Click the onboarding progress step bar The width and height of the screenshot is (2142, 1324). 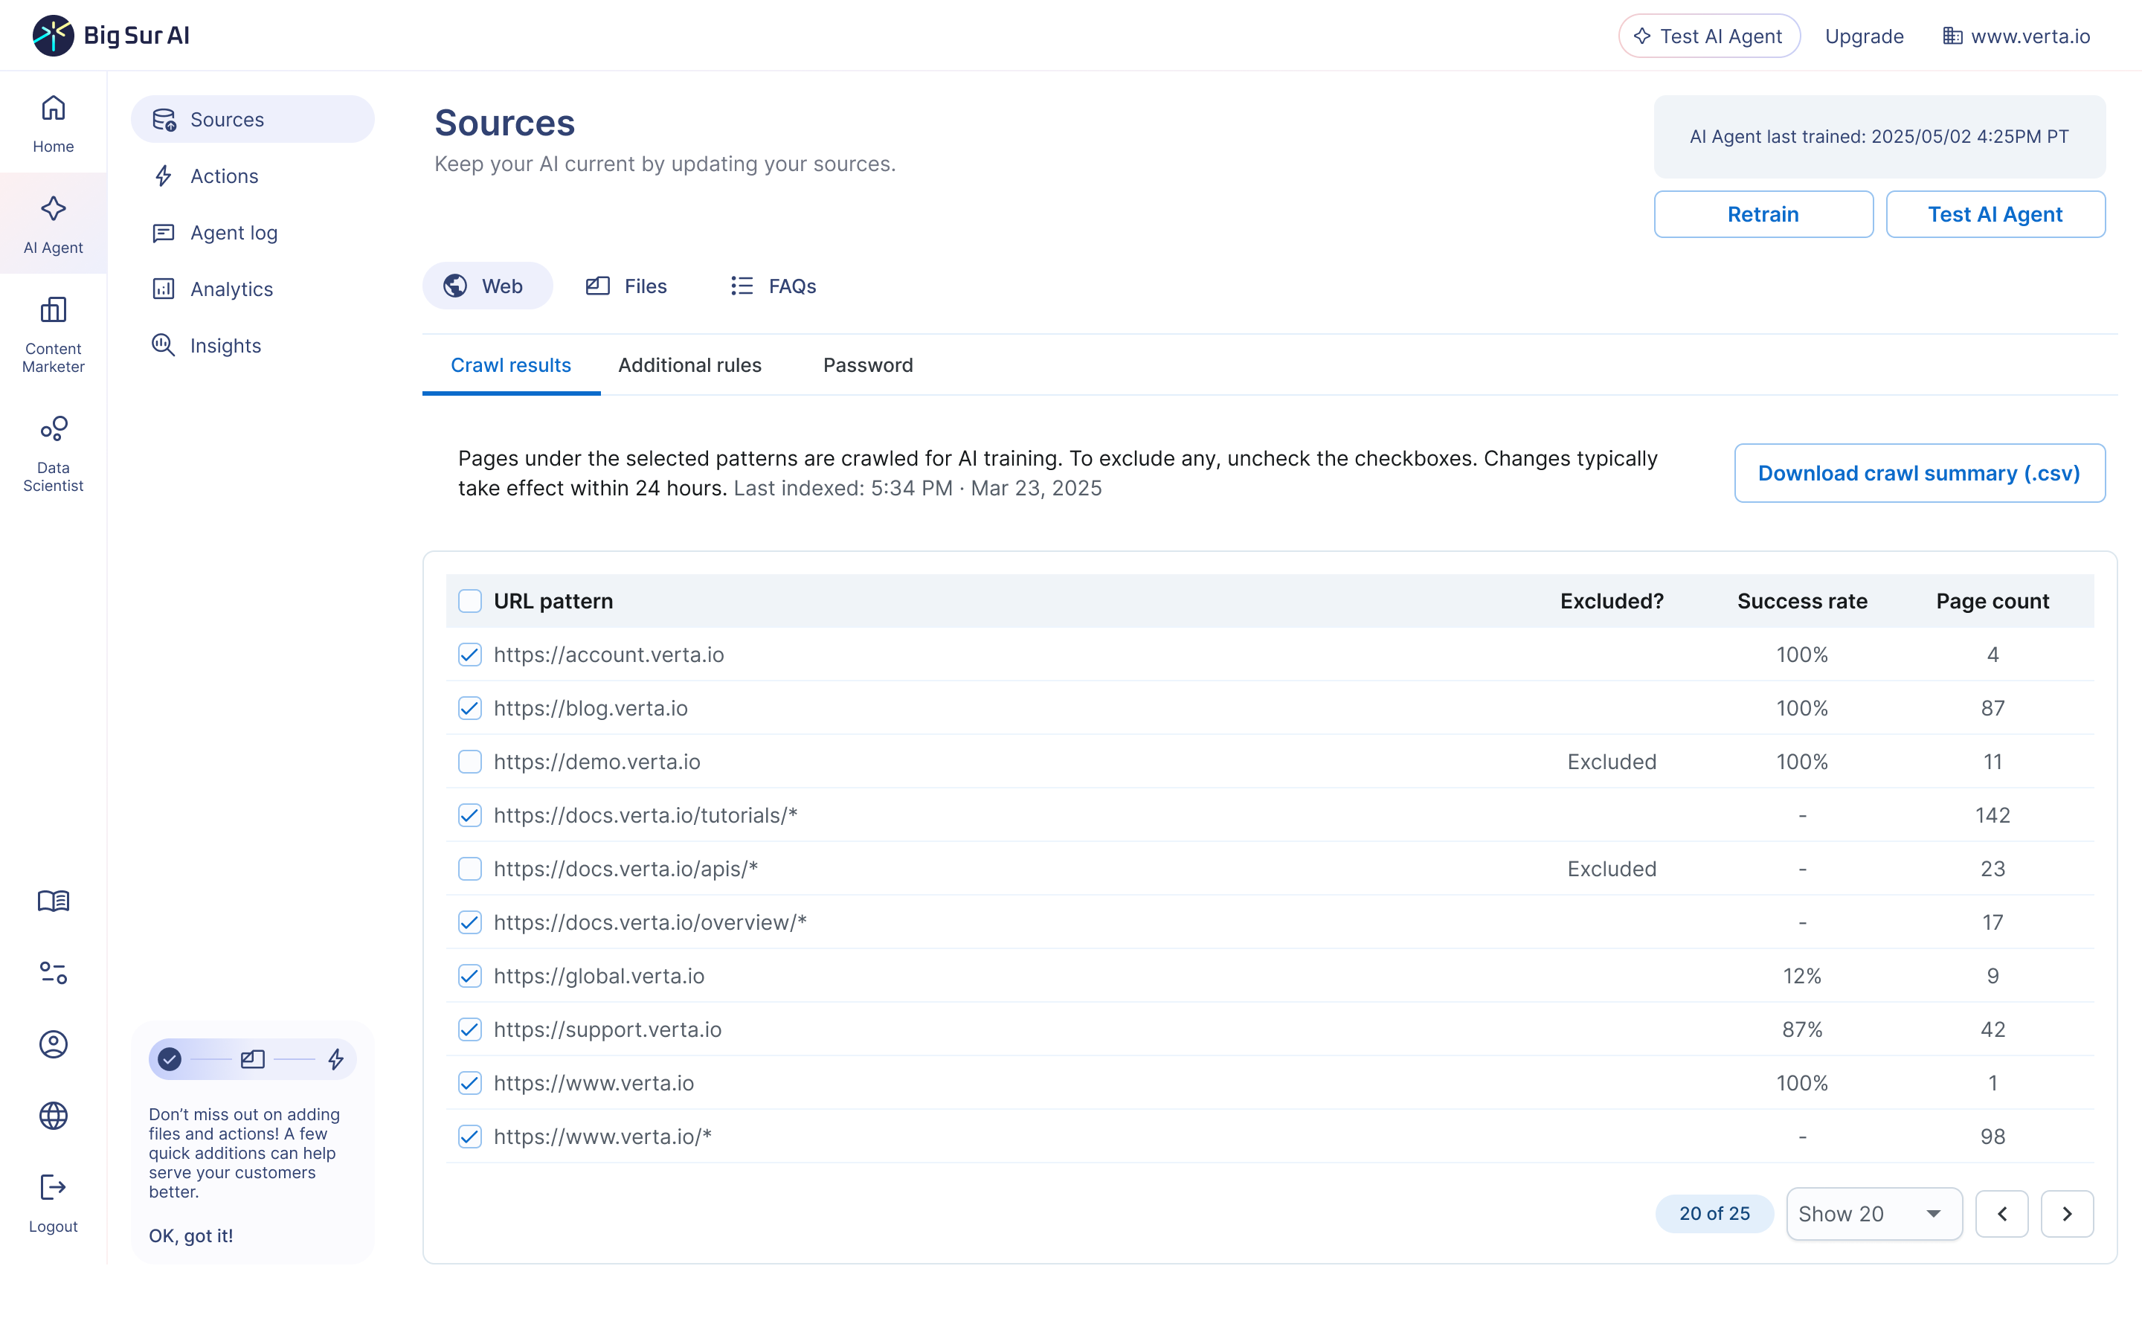[252, 1059]
